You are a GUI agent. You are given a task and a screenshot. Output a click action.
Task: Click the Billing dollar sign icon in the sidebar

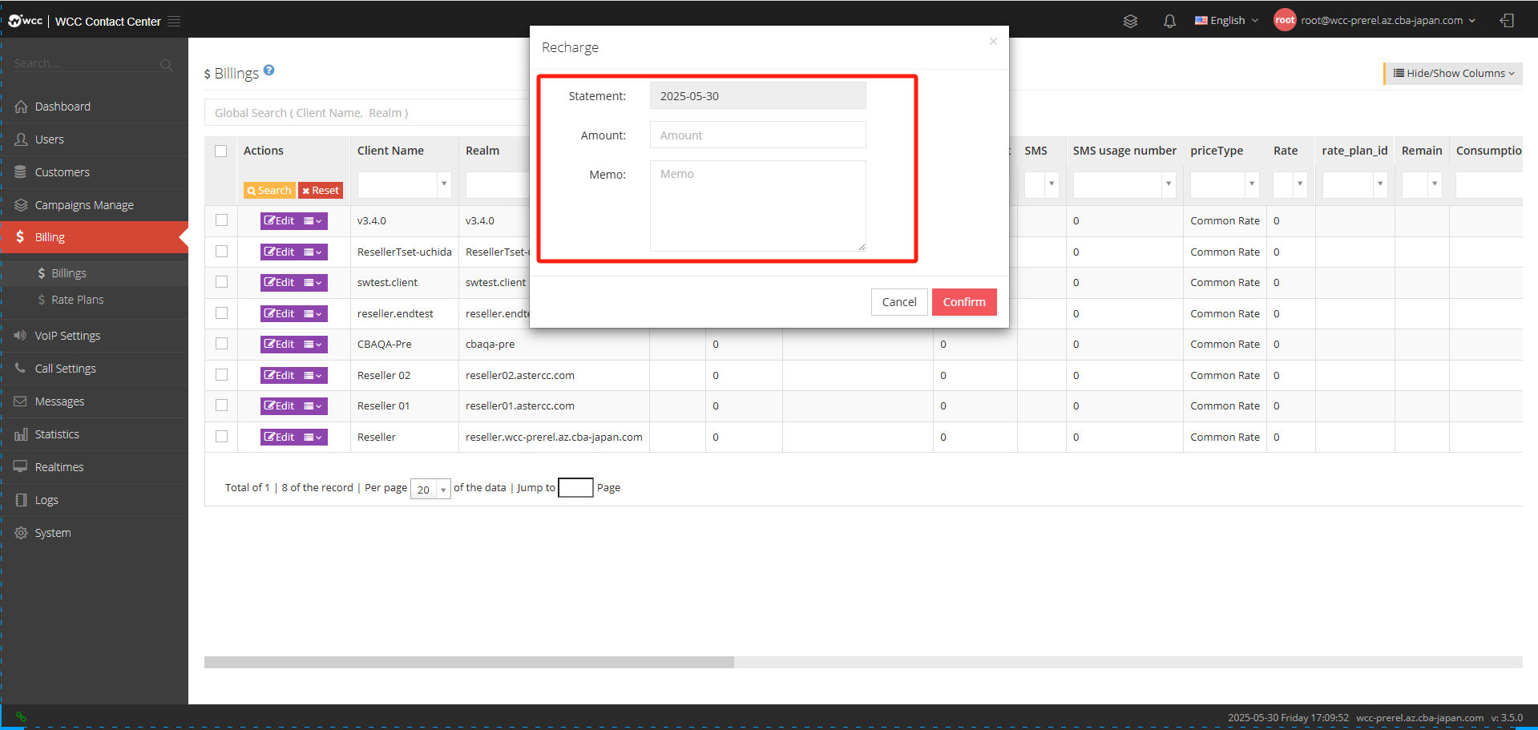click(x=20, y=237)
